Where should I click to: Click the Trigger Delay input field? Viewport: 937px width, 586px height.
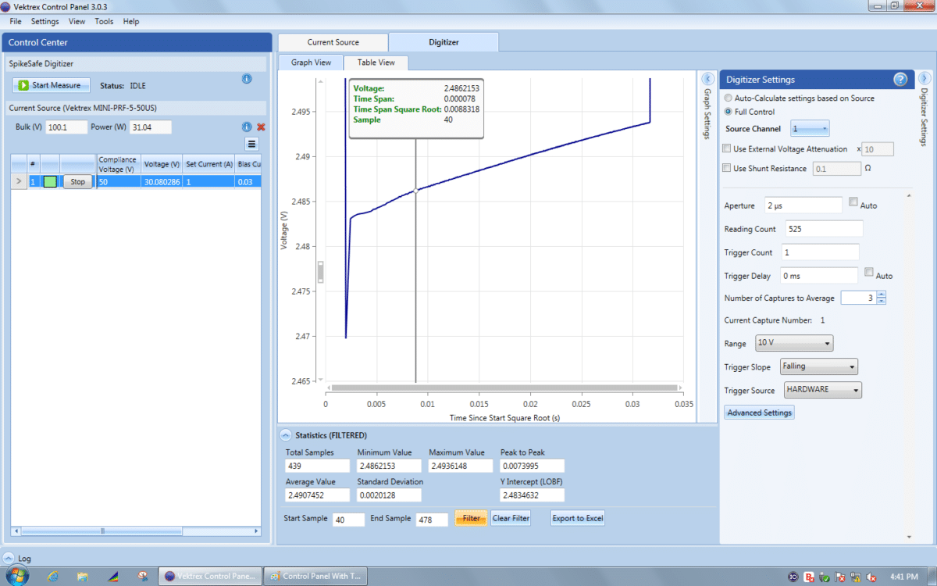(x=819, y=276)
